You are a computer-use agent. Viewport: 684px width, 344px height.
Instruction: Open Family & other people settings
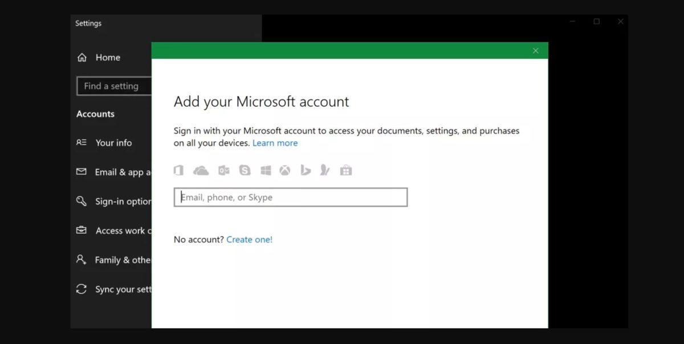[x=121, y=260]
